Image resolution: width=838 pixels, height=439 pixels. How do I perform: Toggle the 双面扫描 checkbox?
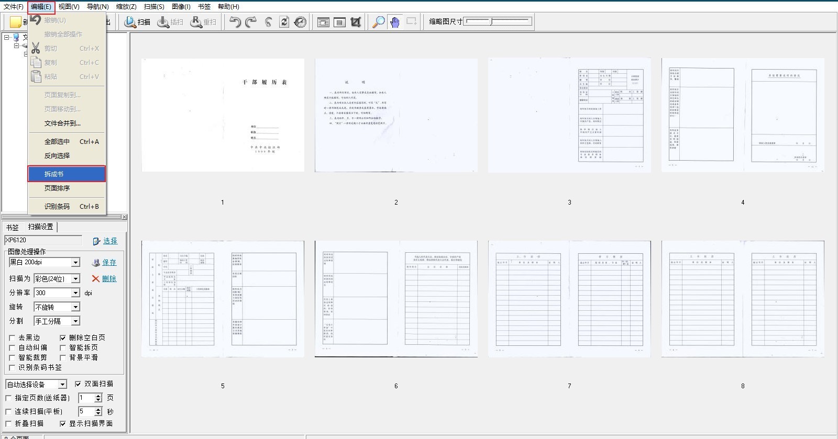tap(78, 384)
